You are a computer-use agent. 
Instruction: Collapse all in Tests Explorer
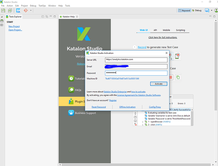[43, 17]
